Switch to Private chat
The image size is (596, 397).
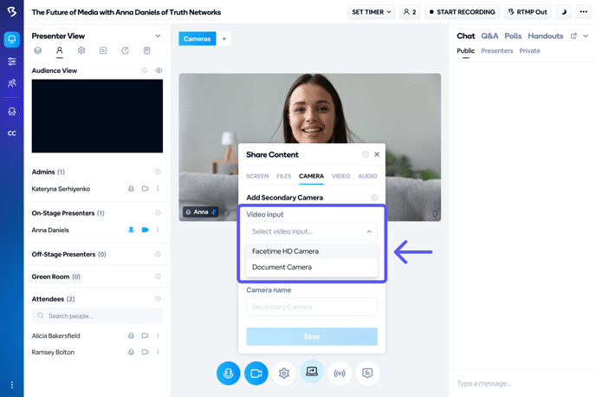[x=529, y=50]
